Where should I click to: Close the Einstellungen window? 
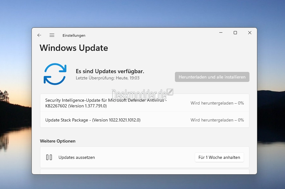click(250, 33)
